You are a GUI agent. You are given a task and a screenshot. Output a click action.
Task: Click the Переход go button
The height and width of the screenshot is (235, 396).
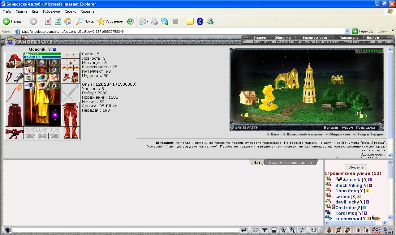click(362, 31)
